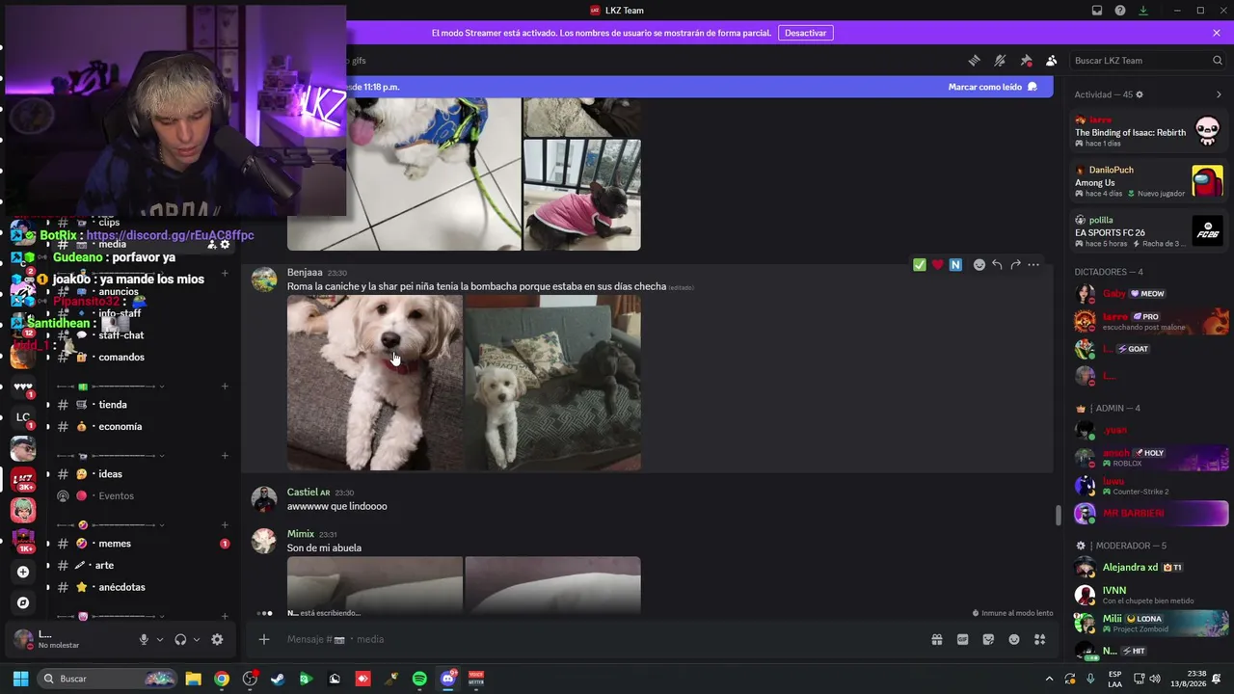Expand microphone input options arrow

(x=160, y=639)
